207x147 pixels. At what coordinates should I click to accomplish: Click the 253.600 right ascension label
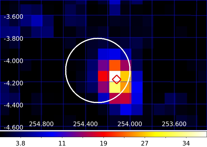pyautogui.click(x=174, y=124)
